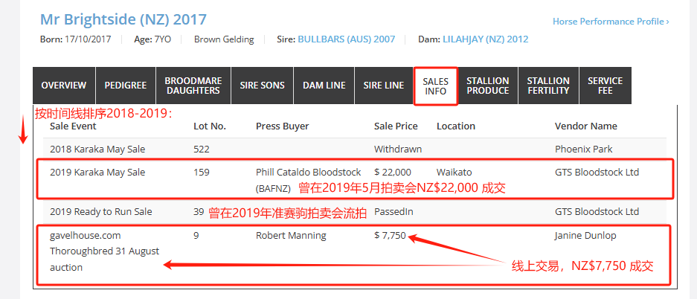Select the SIRE SONS tab
Viewport: 697px width, 299px height.
click(263, 86)
